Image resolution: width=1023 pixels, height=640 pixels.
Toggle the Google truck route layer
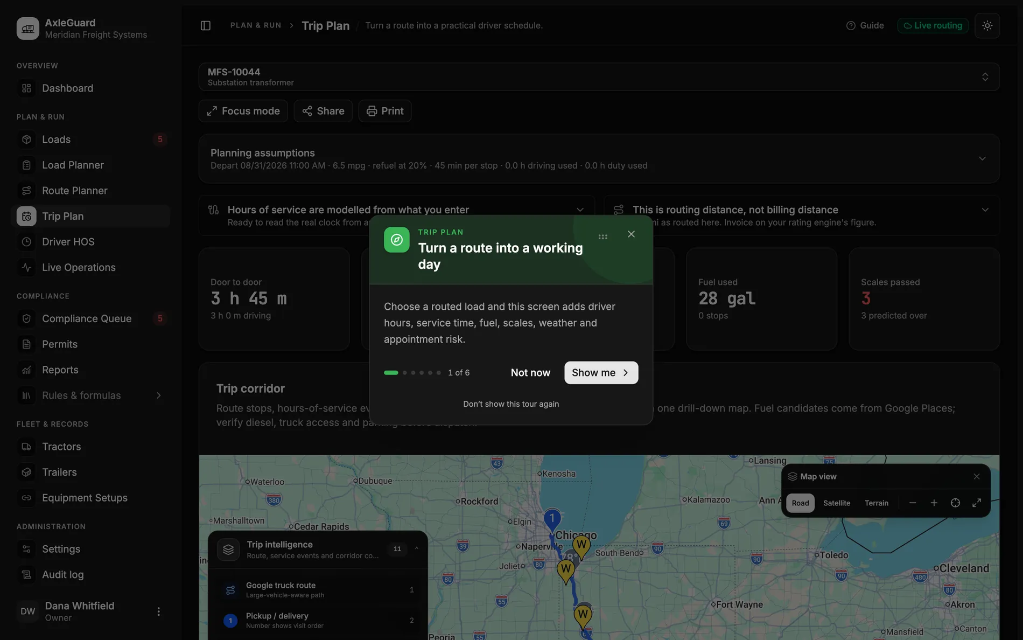318,590
